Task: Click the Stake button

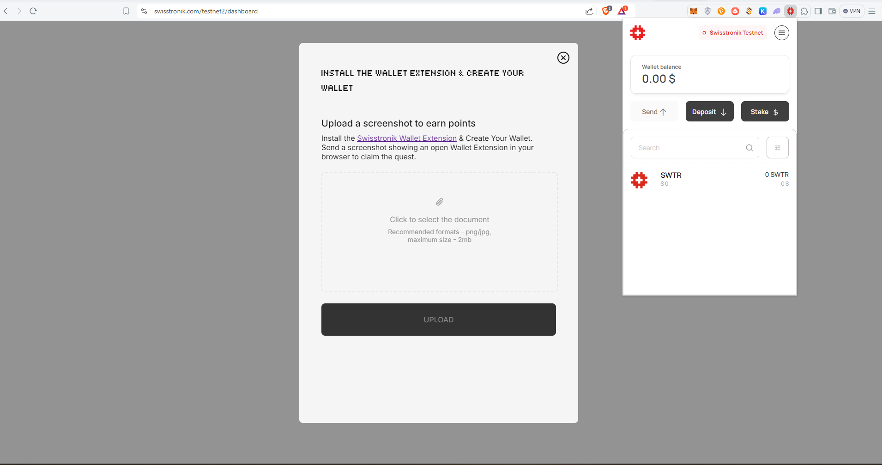Action: click(x=765, y=112)
